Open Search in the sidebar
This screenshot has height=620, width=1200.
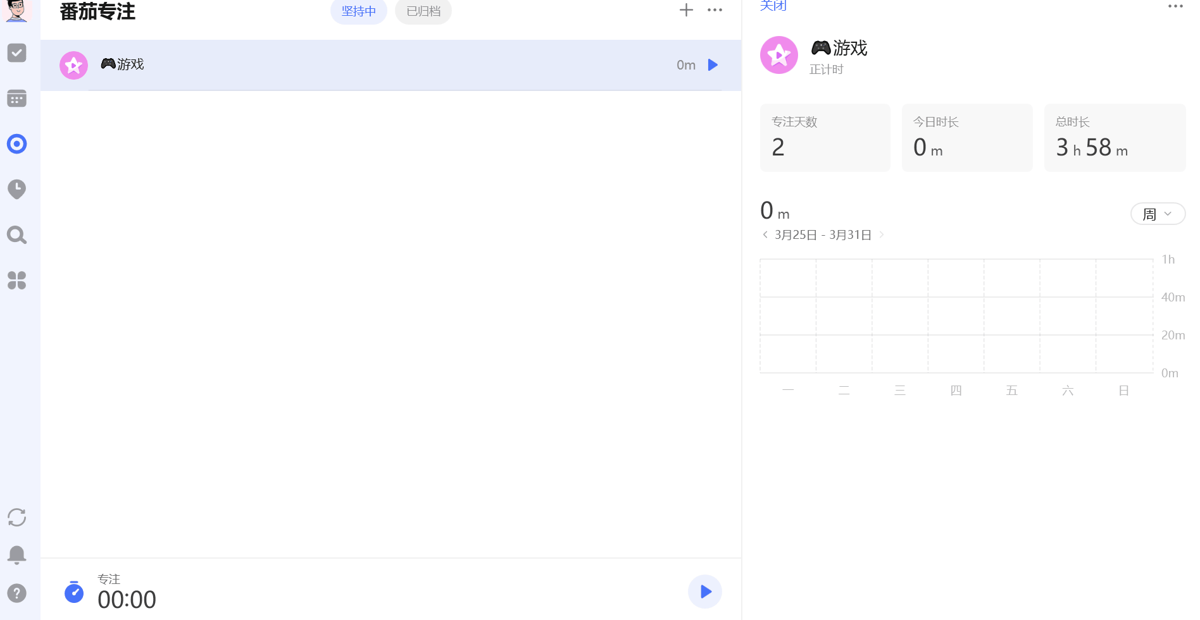tap(17, 235)
